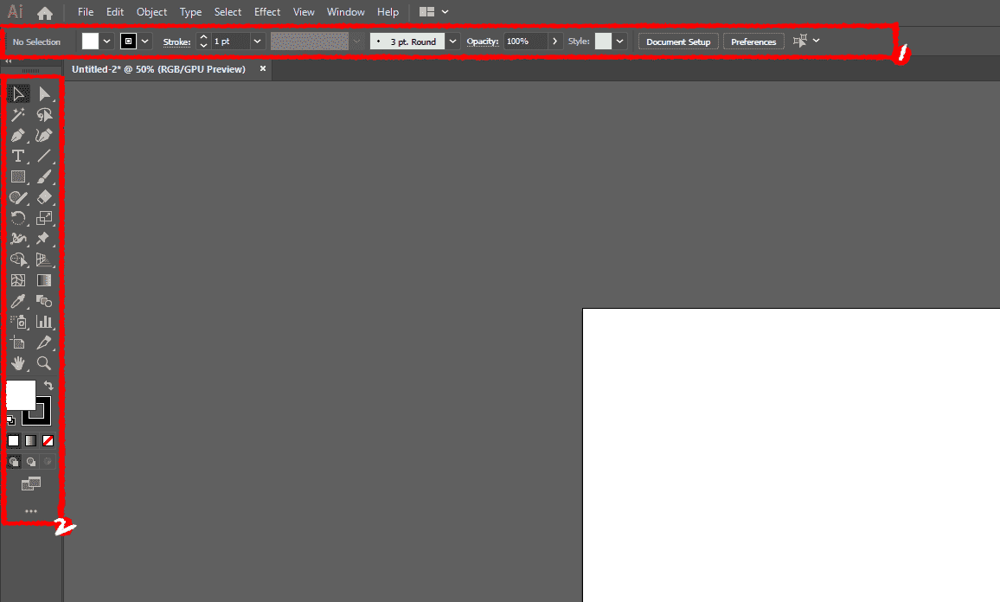The image size is (1000, 602).
Task: Open the Effect menu
Action: coord(266,11)
